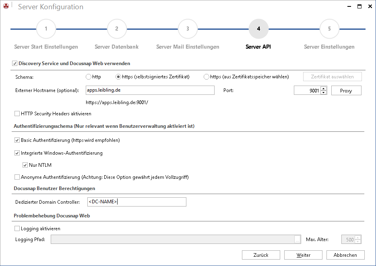Viewport: 376px width, 266px height.
Task: Maximize the Server Konfiguration window
Action: (359, 6)
